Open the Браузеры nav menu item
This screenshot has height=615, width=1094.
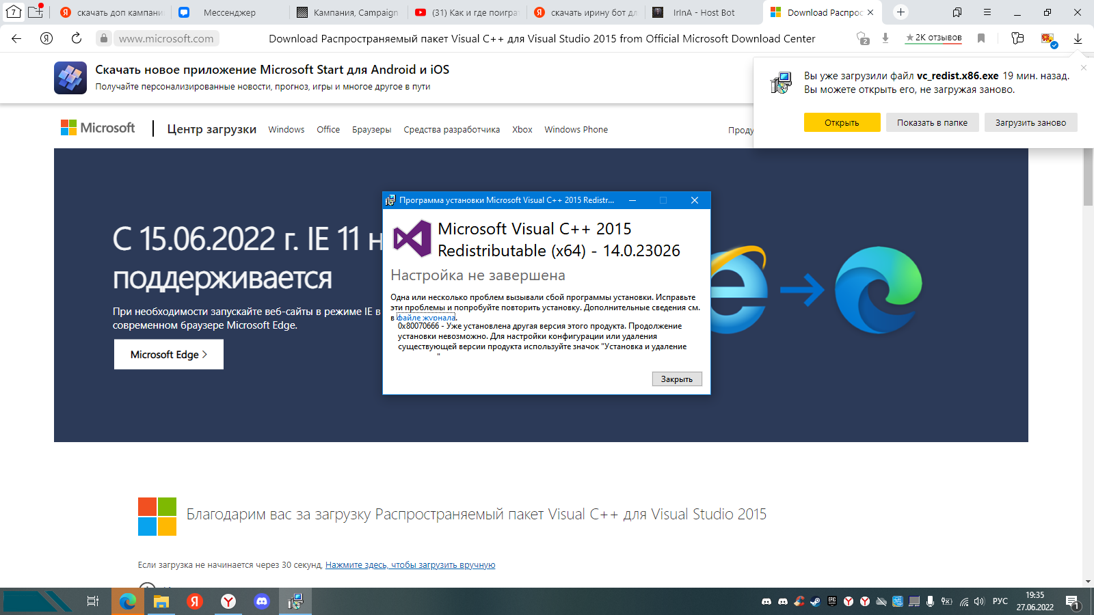point(372,129)
